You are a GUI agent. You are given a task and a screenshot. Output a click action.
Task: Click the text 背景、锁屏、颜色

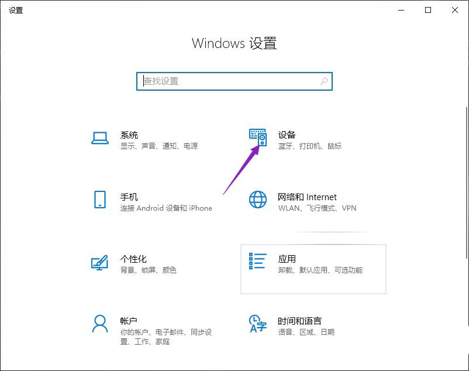(x=149, y=270)
